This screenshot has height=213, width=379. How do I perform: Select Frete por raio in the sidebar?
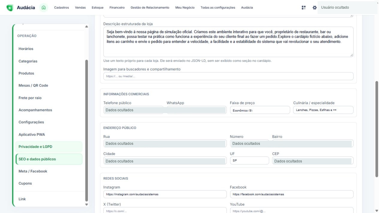click(49, 98)
